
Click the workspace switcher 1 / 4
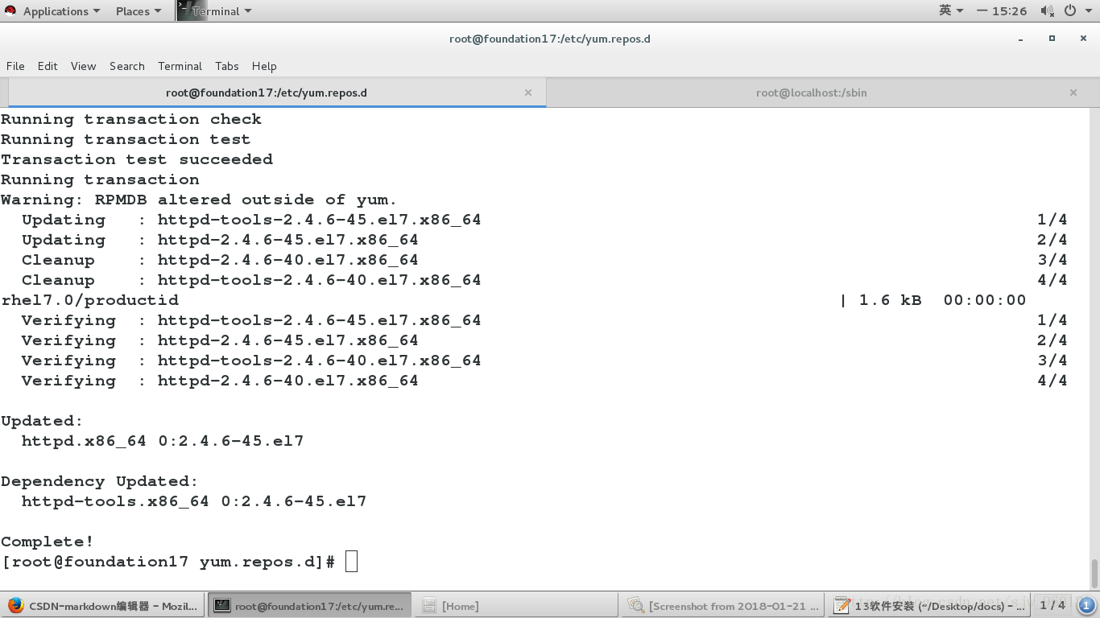(x=1052, y=605)
